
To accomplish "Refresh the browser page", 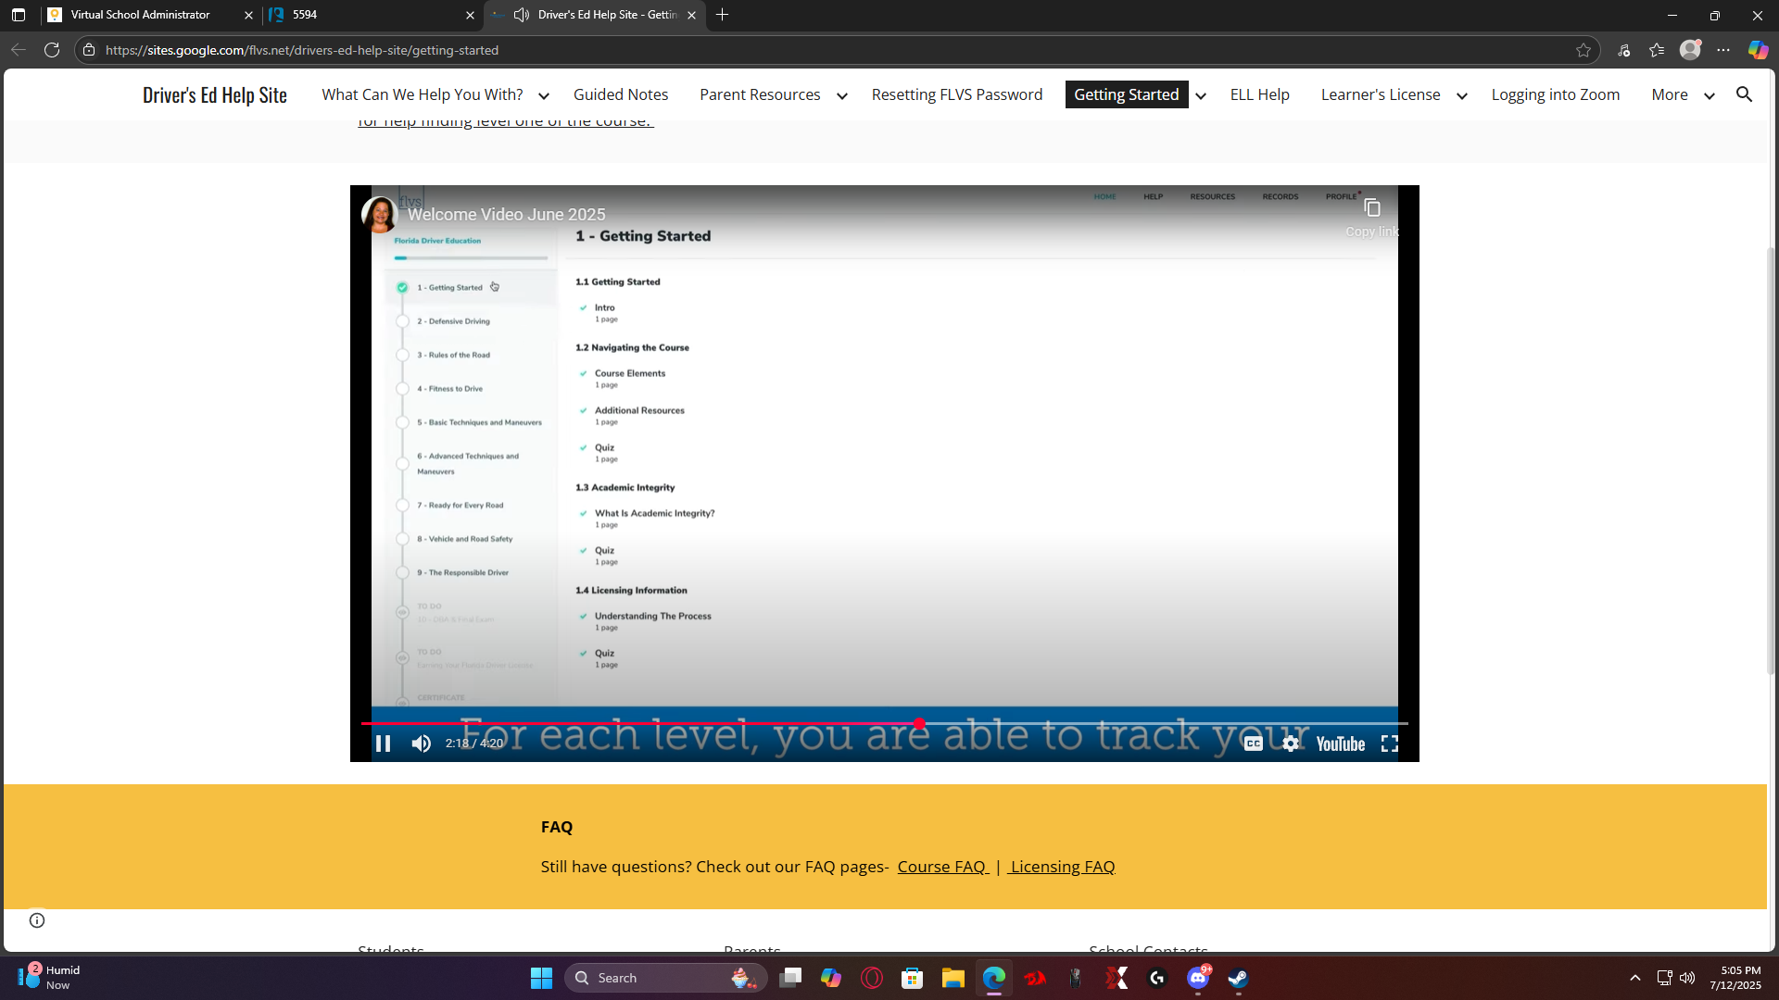I will [52, 50].
